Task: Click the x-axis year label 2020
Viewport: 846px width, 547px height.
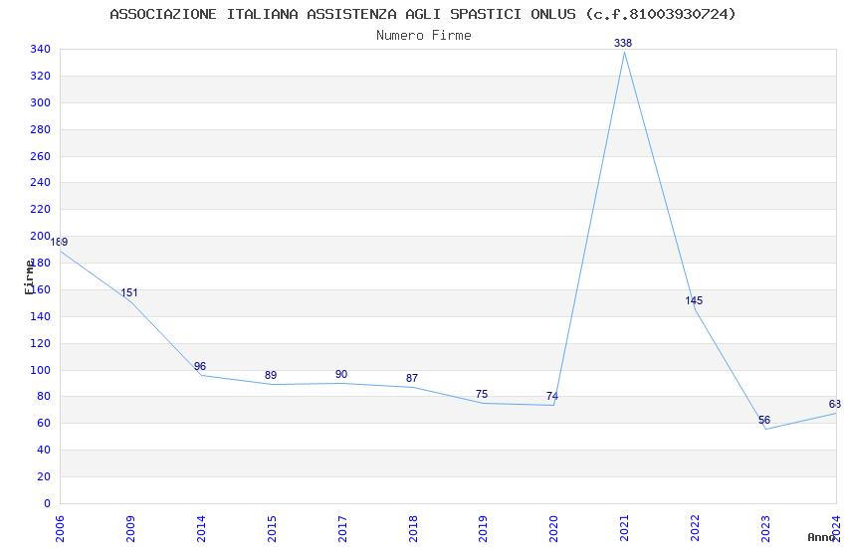Action: point(553,529)
